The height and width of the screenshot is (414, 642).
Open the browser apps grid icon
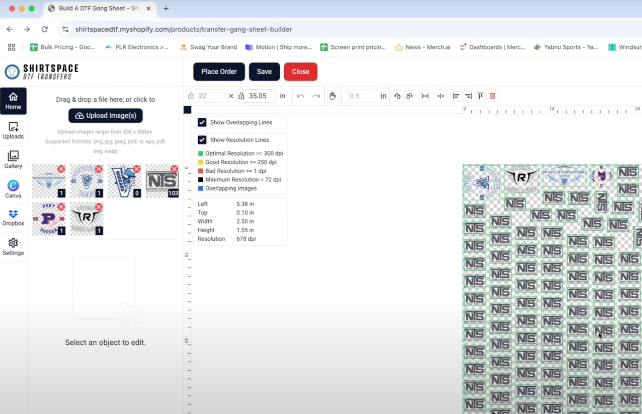click(11, 47)
